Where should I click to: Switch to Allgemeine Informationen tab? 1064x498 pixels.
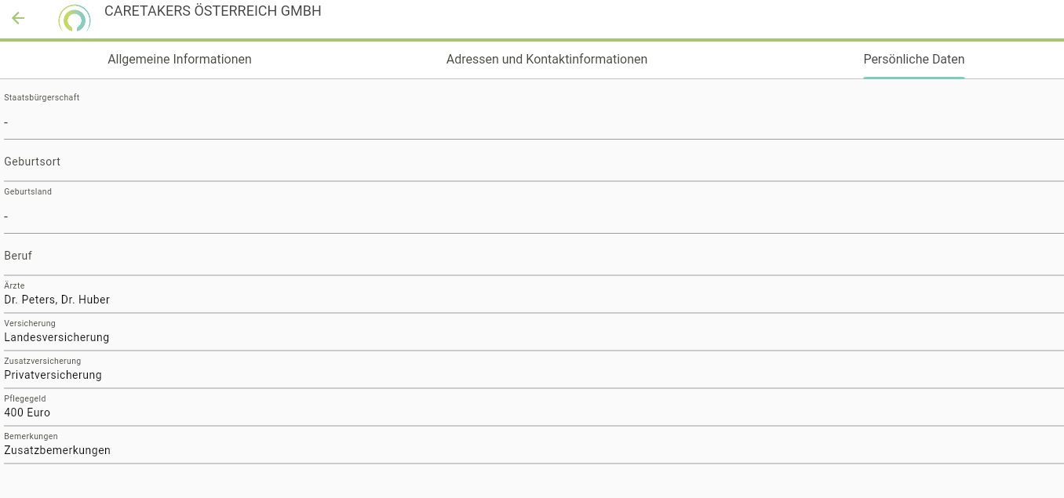179,60
